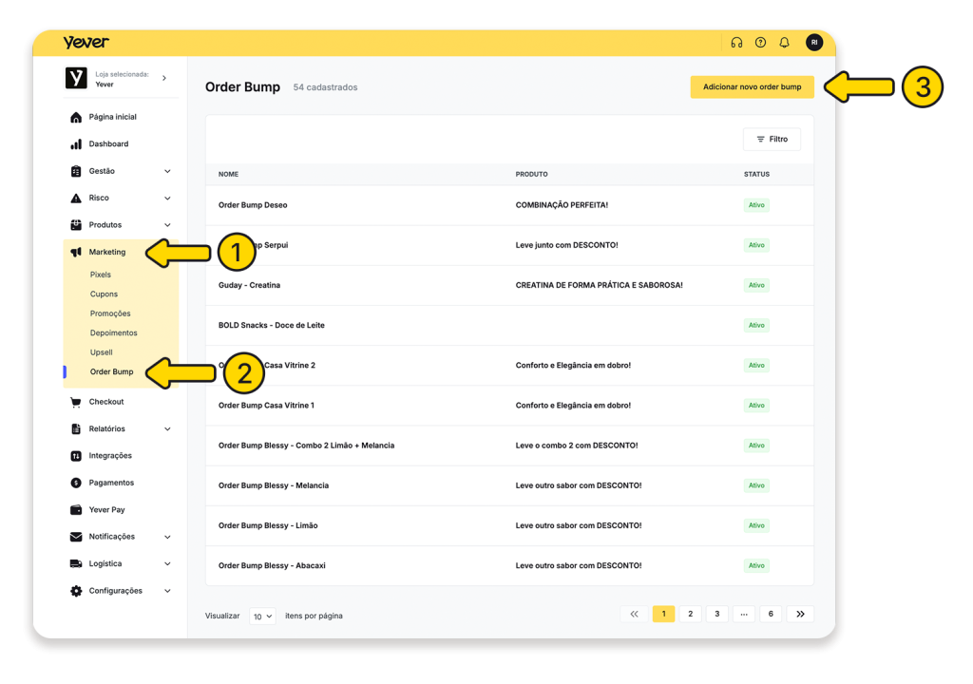Click Adicionar novo order bump button

[x=752, y=86]
